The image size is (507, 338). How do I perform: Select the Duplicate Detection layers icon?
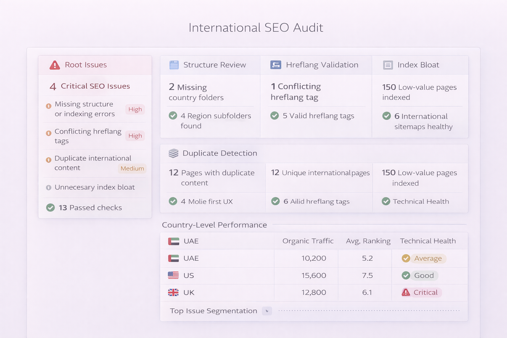click(173, 153)
